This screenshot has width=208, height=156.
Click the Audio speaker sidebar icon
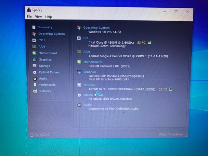35,79
